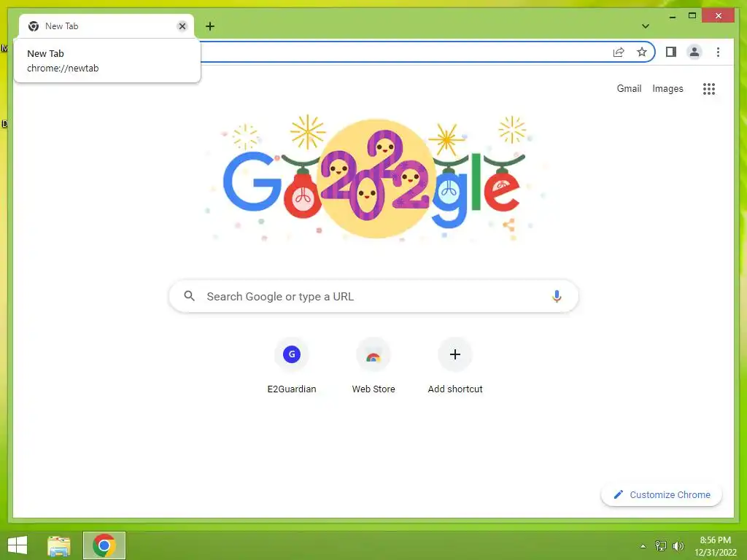Open the Web Store shortcut
The width and height of the screenshot is (747, 560).
[373, 366]
